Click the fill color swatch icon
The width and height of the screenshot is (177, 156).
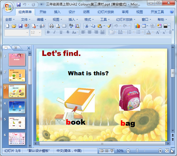click(x=165, y=26)
